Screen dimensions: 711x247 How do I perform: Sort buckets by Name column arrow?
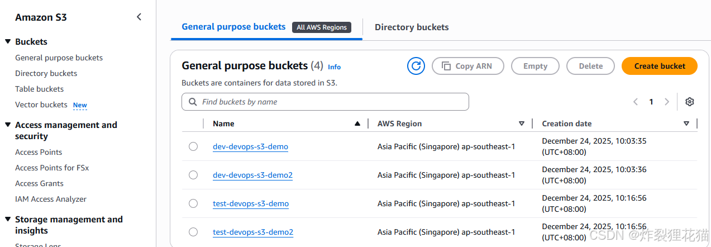(357, 123)
